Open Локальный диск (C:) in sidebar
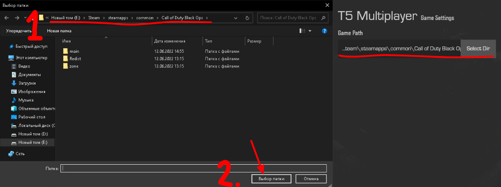 click(36, 126)
